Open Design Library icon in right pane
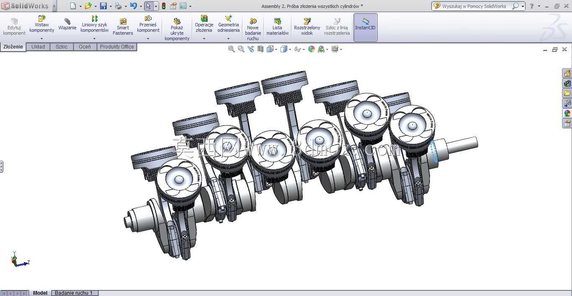572x296 pixels. click(x=567, y=83)
